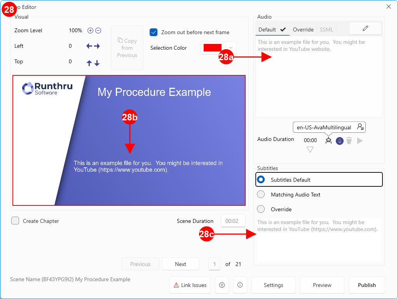Screen dimensions: 398x299
Task: Click the robot text-to-speech icon
Action: [329, 141]
